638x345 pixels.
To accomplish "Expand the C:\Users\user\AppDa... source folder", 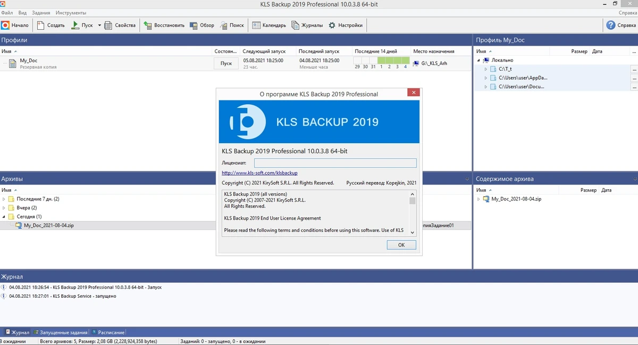I will coord(486,78).
